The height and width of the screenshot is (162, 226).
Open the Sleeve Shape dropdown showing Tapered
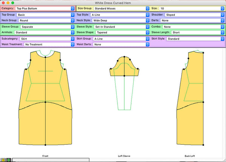[122, 32]
